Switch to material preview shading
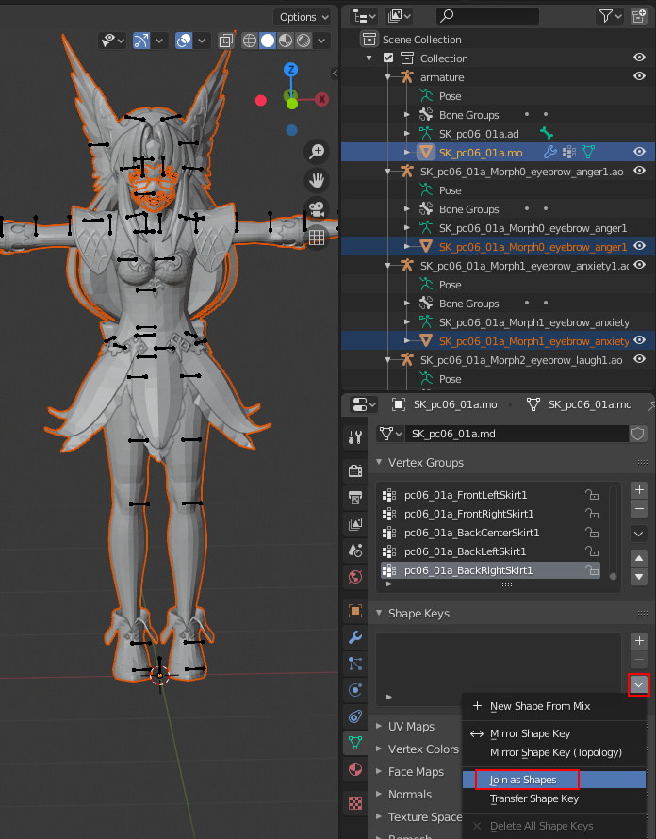 tap(286, 41)
